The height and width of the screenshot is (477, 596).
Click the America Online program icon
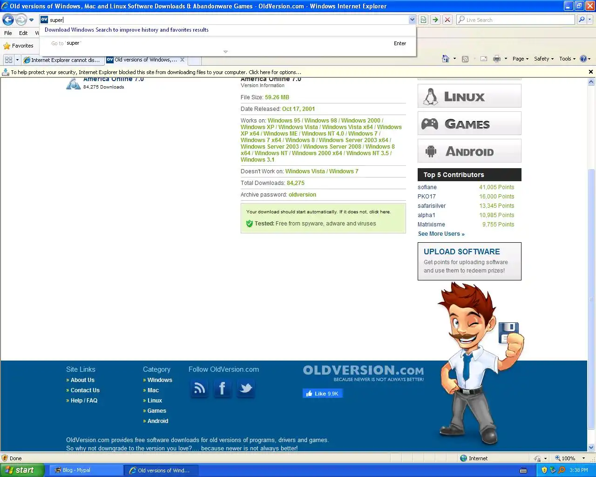point(74,84)
